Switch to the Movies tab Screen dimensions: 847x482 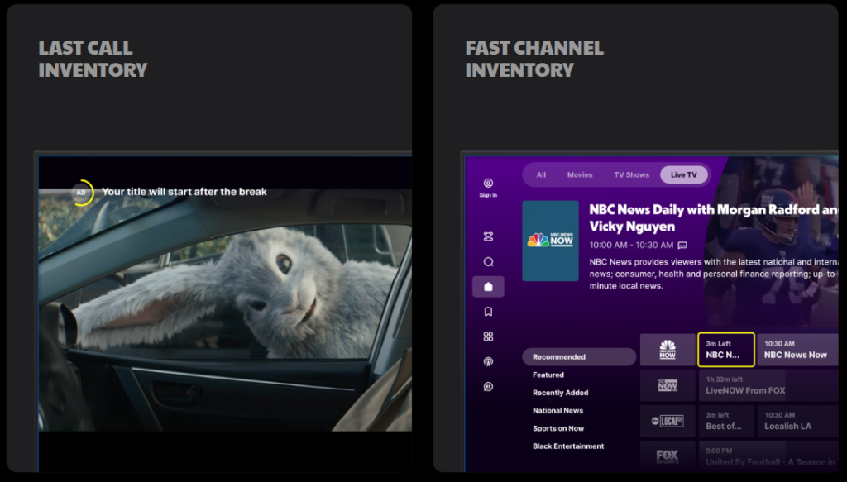[580, 175]
